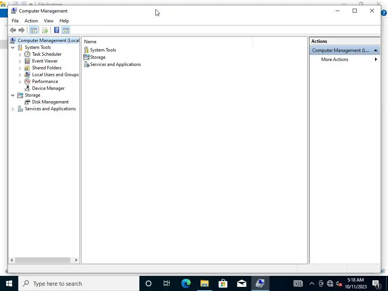Select Disk Management in the tree
388x291 pixels.
coord(50,102)
